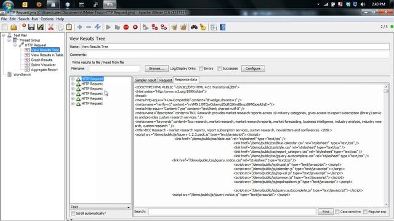Click the highlighted HTTP Request result
The image size is (394, 221).
[92, 79]
